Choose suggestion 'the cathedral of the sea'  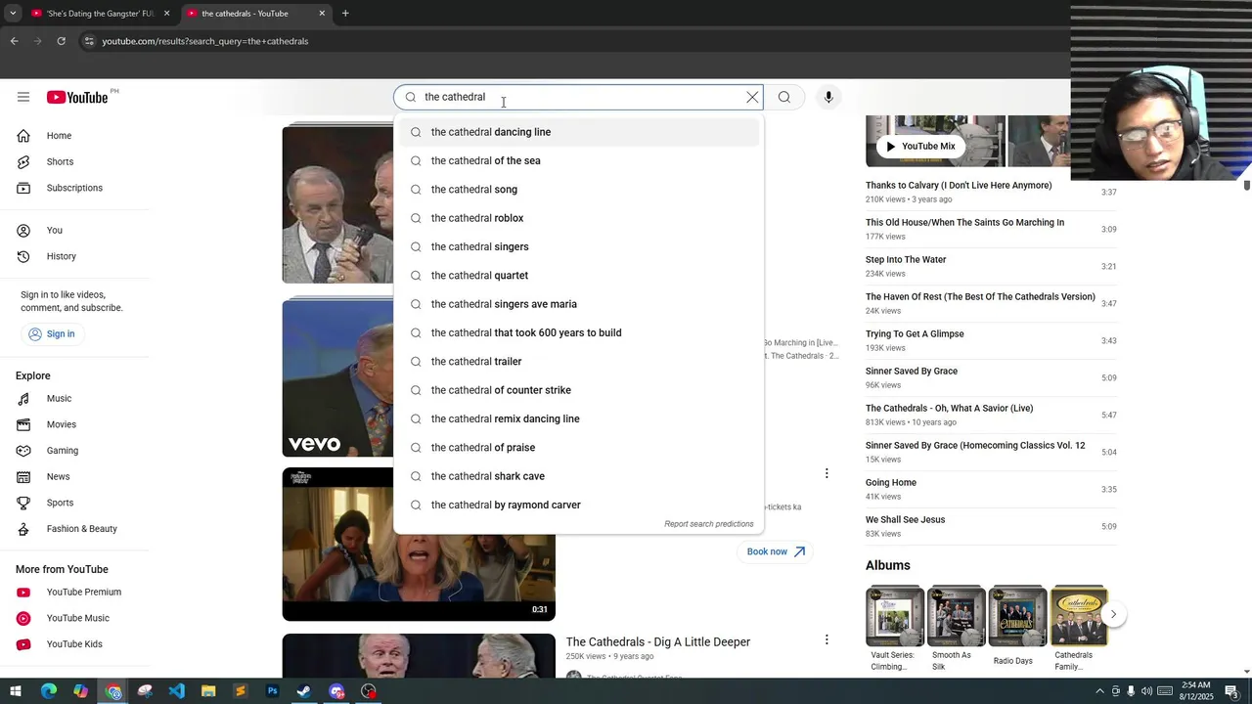578,160
